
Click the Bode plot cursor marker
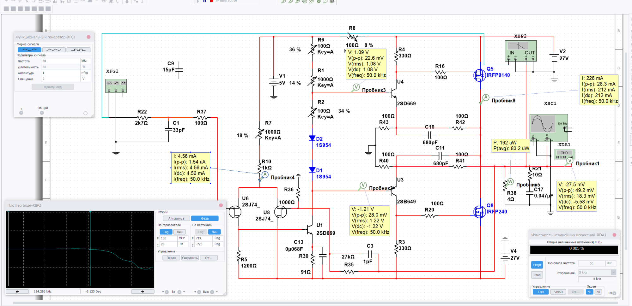90,249
